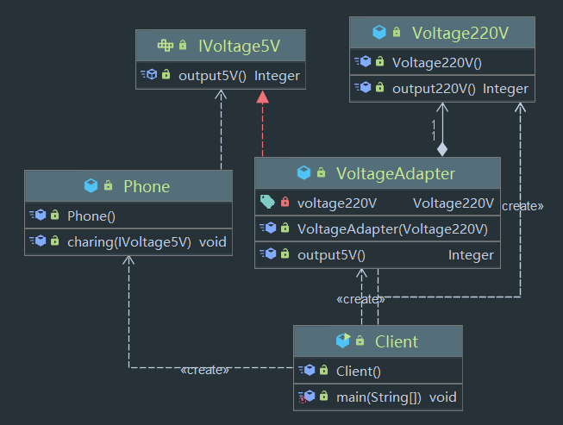Click static method icon beside main(String[])
The width and height of the screenshot is (563, 425).
tap(307, 397)
